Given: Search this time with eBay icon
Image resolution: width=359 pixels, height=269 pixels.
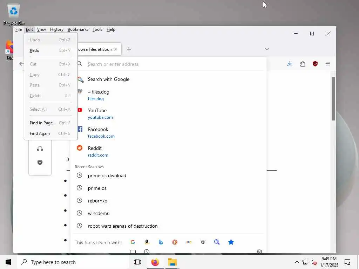Looking at the screenshot, I should click(189, 242).
